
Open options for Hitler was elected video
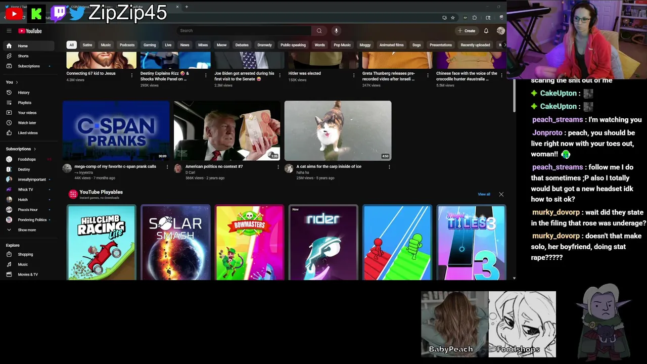point(354,75)
